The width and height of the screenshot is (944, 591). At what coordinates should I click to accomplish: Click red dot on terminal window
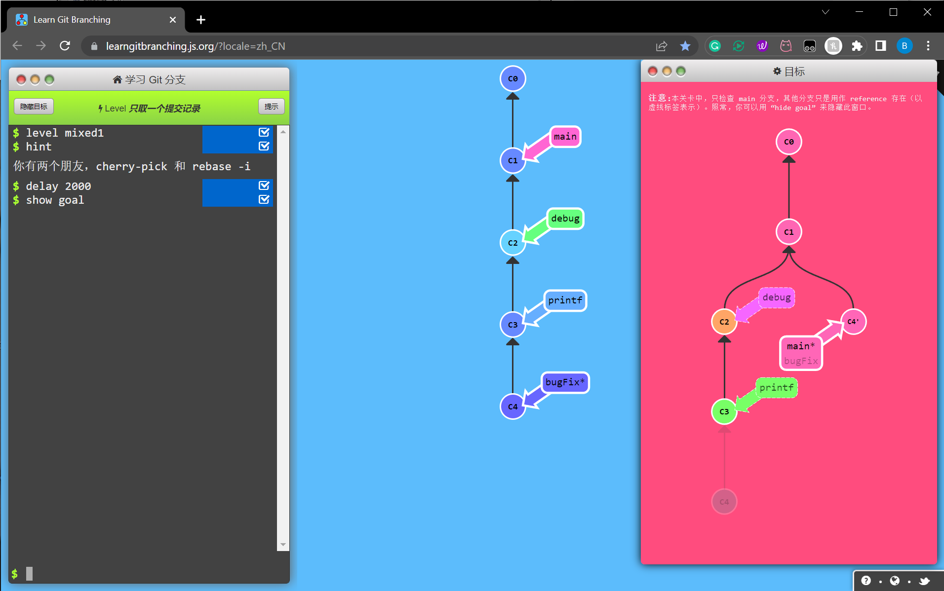tap(21, 79)
